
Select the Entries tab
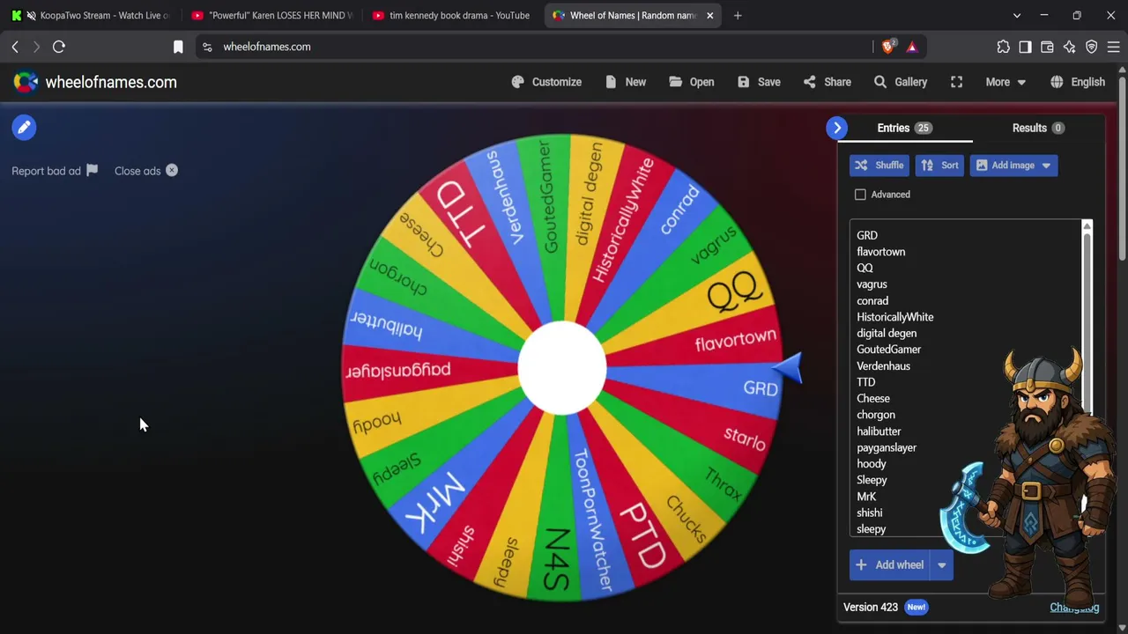click(x=904, y=128)
